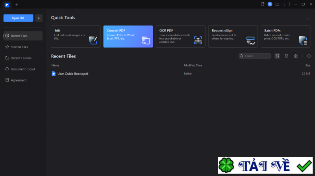The width and height of the screenshot is (315, 176).
Task: Open Quick Tools more options ellipsis
Action: coord(309,19)
